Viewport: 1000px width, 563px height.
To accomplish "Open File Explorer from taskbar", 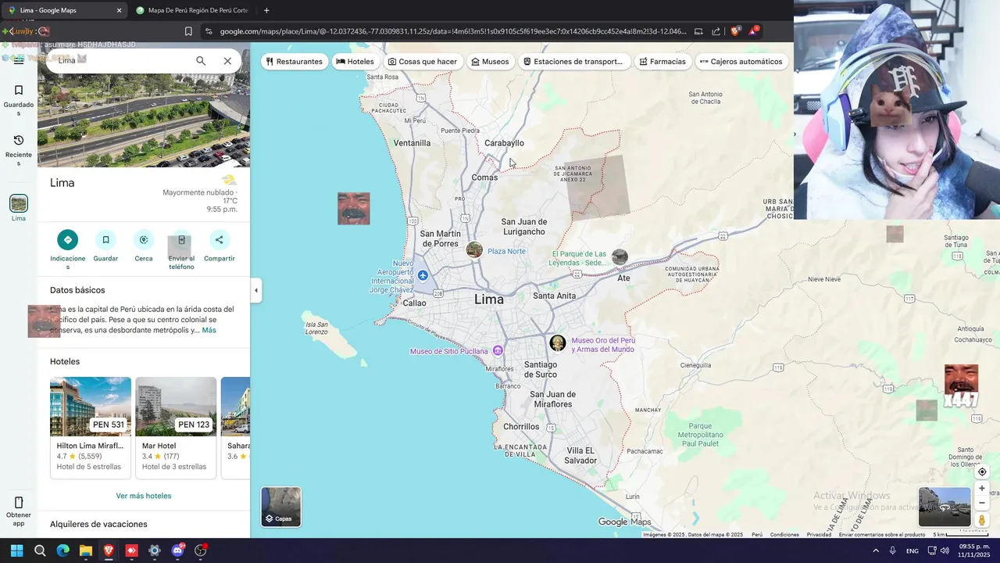I will coord(86,550).
